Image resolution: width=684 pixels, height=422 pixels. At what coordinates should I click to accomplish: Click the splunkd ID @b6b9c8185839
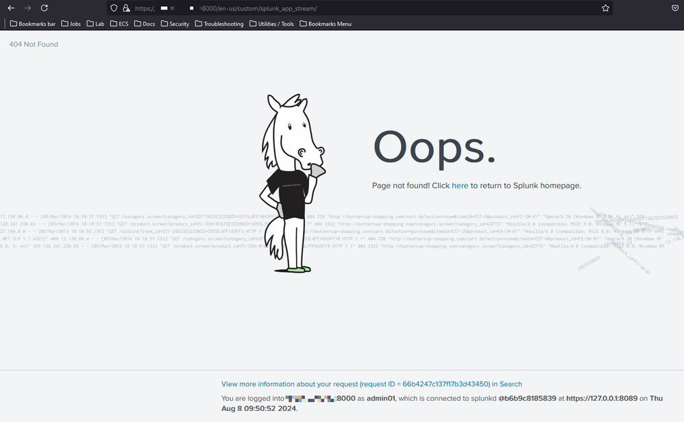[527, 398]
